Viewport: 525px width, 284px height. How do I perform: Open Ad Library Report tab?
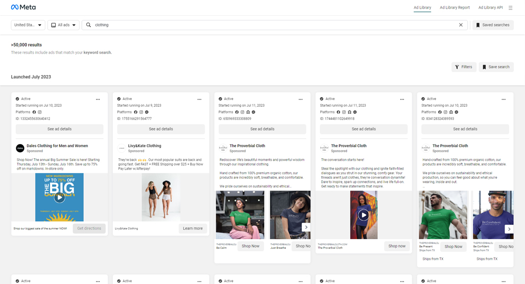coord(455,7)
